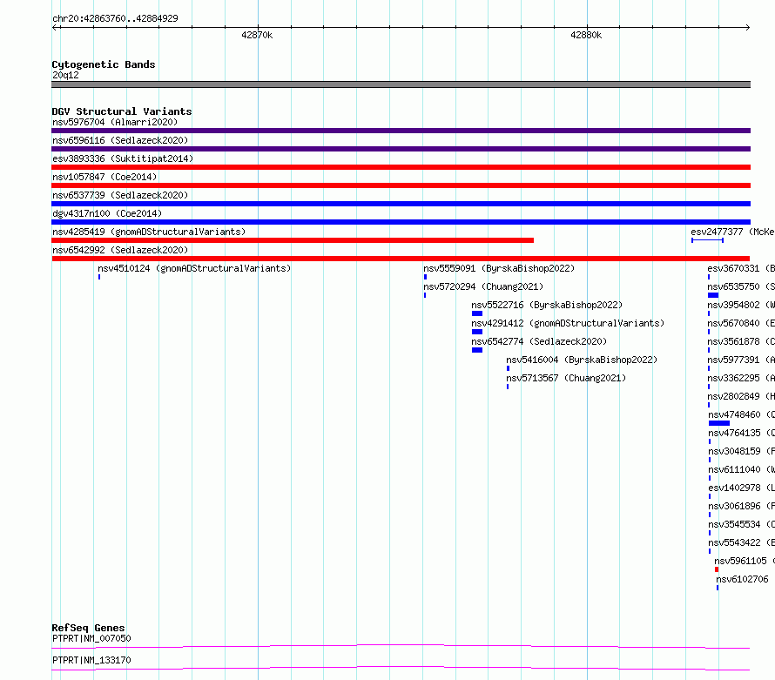Click the PTPRT|NM_007050 gene label
The width and height of the screenshot is (775, 680).
(91, 638)
